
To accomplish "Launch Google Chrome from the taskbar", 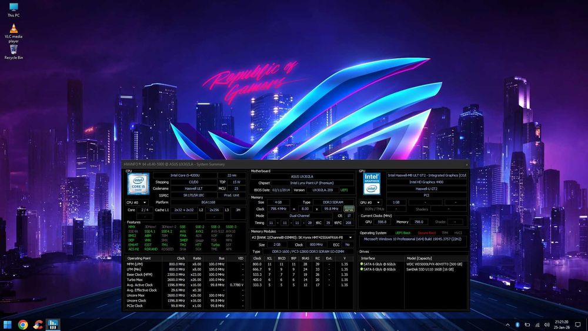I will point(23,325).
